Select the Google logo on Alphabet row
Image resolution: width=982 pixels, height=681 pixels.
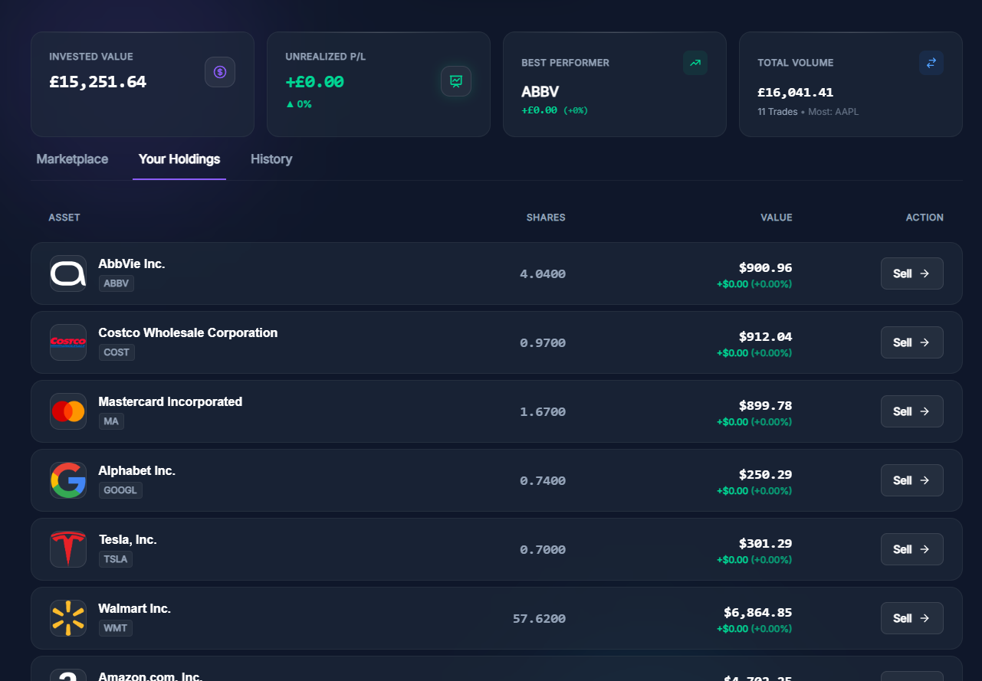pyautogui.click(x=67, y=480)
